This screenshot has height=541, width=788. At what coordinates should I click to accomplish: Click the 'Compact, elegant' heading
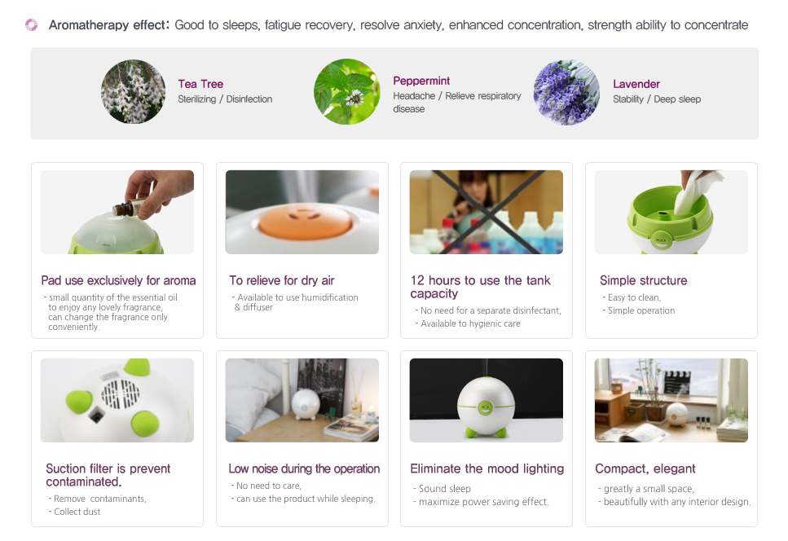click(x=645, y=468)
